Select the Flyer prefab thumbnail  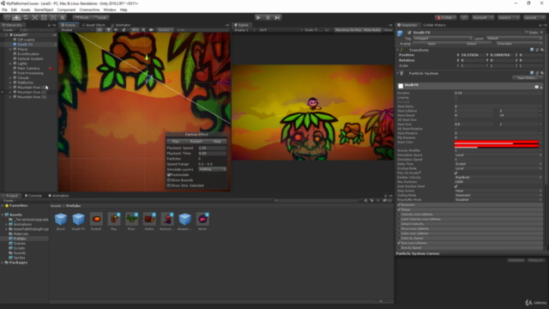click(x=131, y=221)
